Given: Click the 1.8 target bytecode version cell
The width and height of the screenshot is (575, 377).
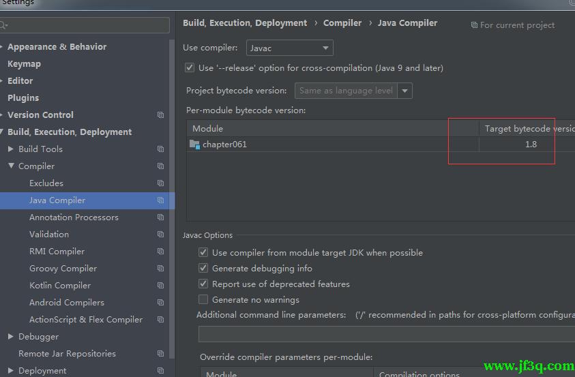Looking at the screenshot, I should coord(530,145).
